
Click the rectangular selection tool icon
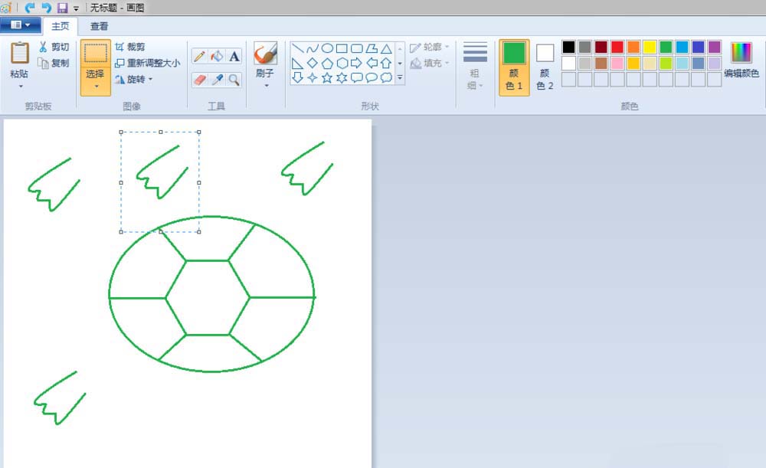tap(95, 54)
